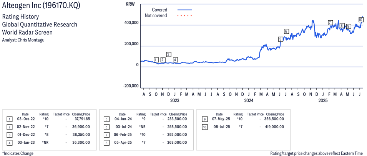Click the 419,000.00 closing price
The height and width of the screenshot is (156, 367).
(274, 127)
